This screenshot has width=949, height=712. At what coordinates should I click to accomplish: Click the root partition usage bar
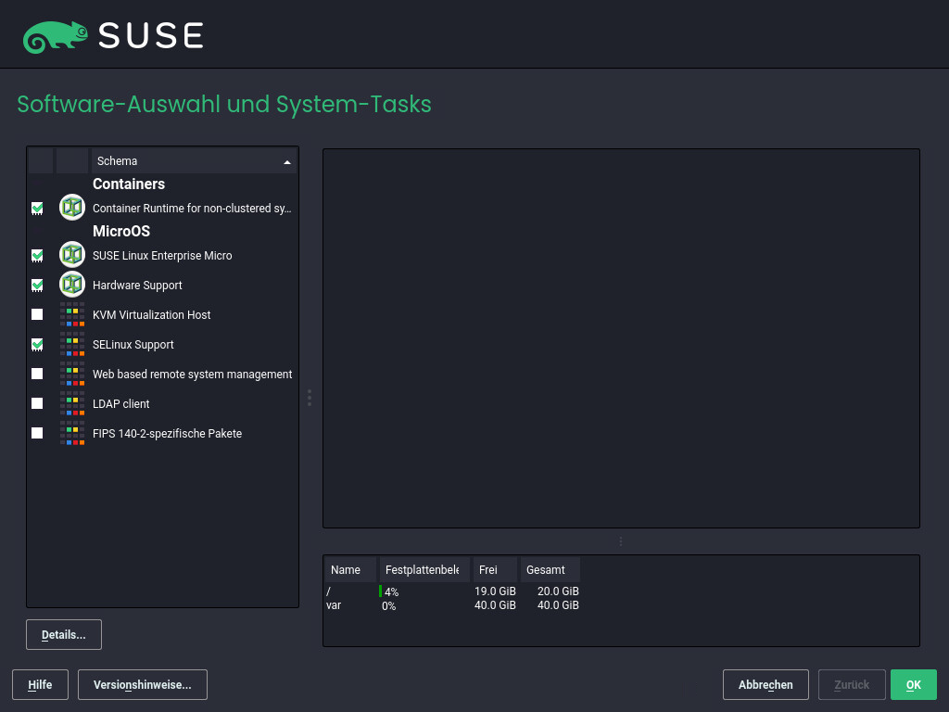[x=381, y=591]
